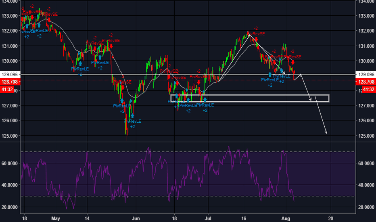The image size is (376, 222).
Task: Click the 125.000 label on the left axis
Action: coord(10,136)
